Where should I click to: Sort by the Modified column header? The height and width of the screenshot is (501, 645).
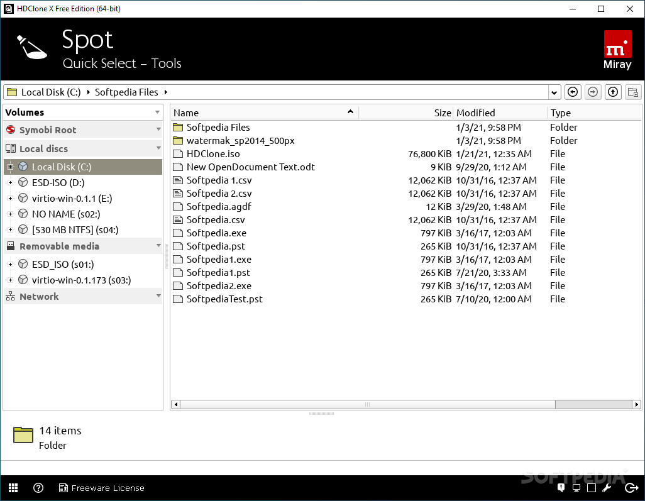(500, 113)
